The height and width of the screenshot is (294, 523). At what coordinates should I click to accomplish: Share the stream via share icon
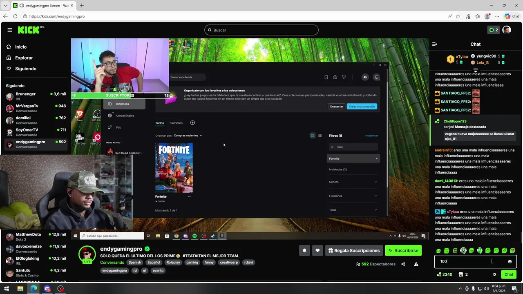pyautogui.click(x=403, y=264)
